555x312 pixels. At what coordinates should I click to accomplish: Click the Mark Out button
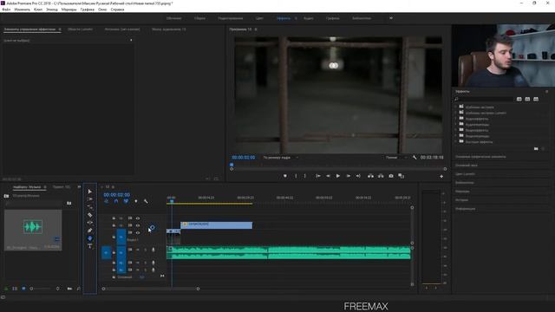click(x=305, y=176)
